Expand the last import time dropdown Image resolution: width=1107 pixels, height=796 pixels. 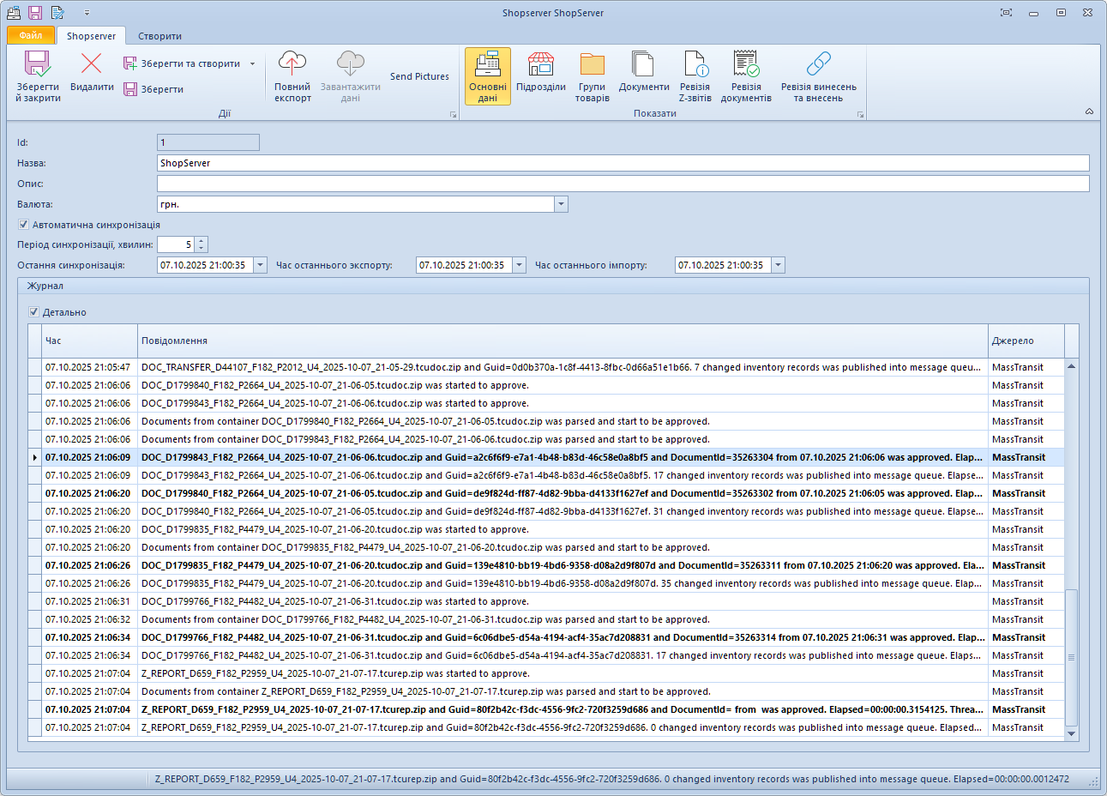(x=778, y=265)
